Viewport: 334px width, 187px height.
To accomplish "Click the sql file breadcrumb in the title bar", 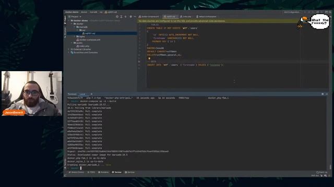I will pyautogui.click(x=111, y=12).
